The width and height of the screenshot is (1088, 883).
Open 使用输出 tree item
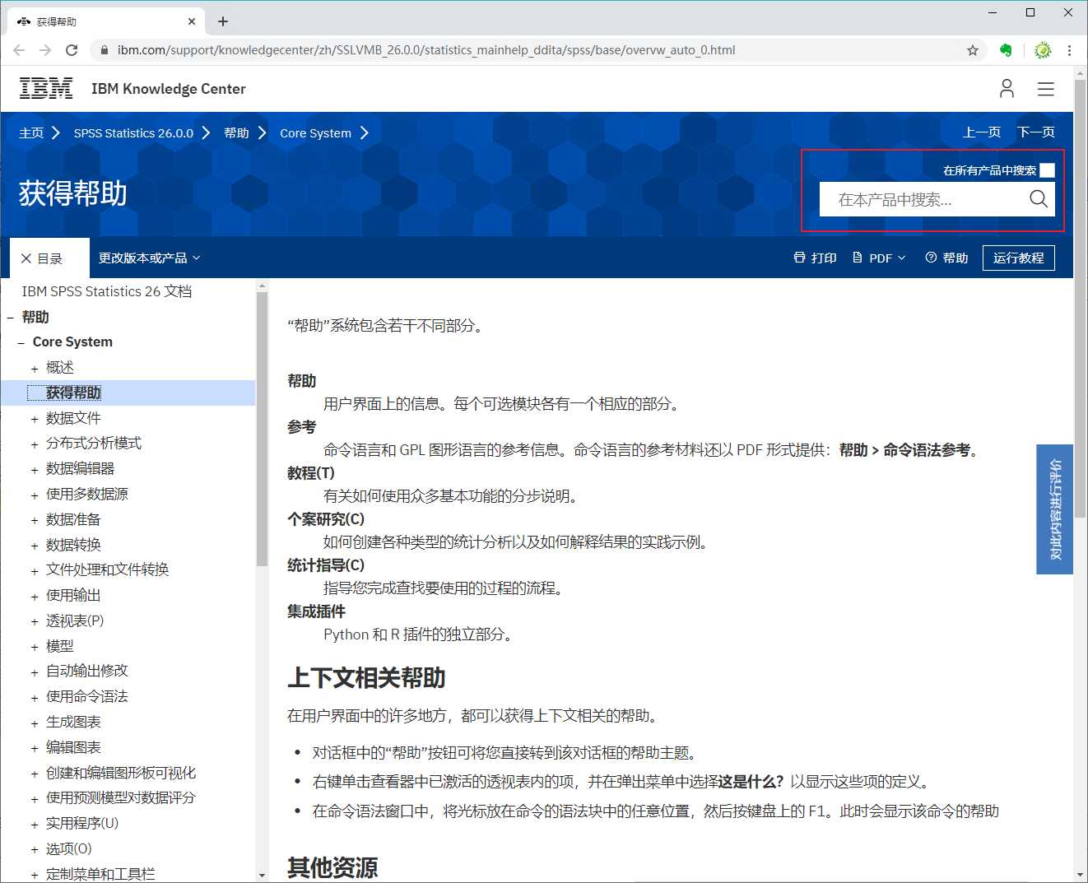pos(73,595)
